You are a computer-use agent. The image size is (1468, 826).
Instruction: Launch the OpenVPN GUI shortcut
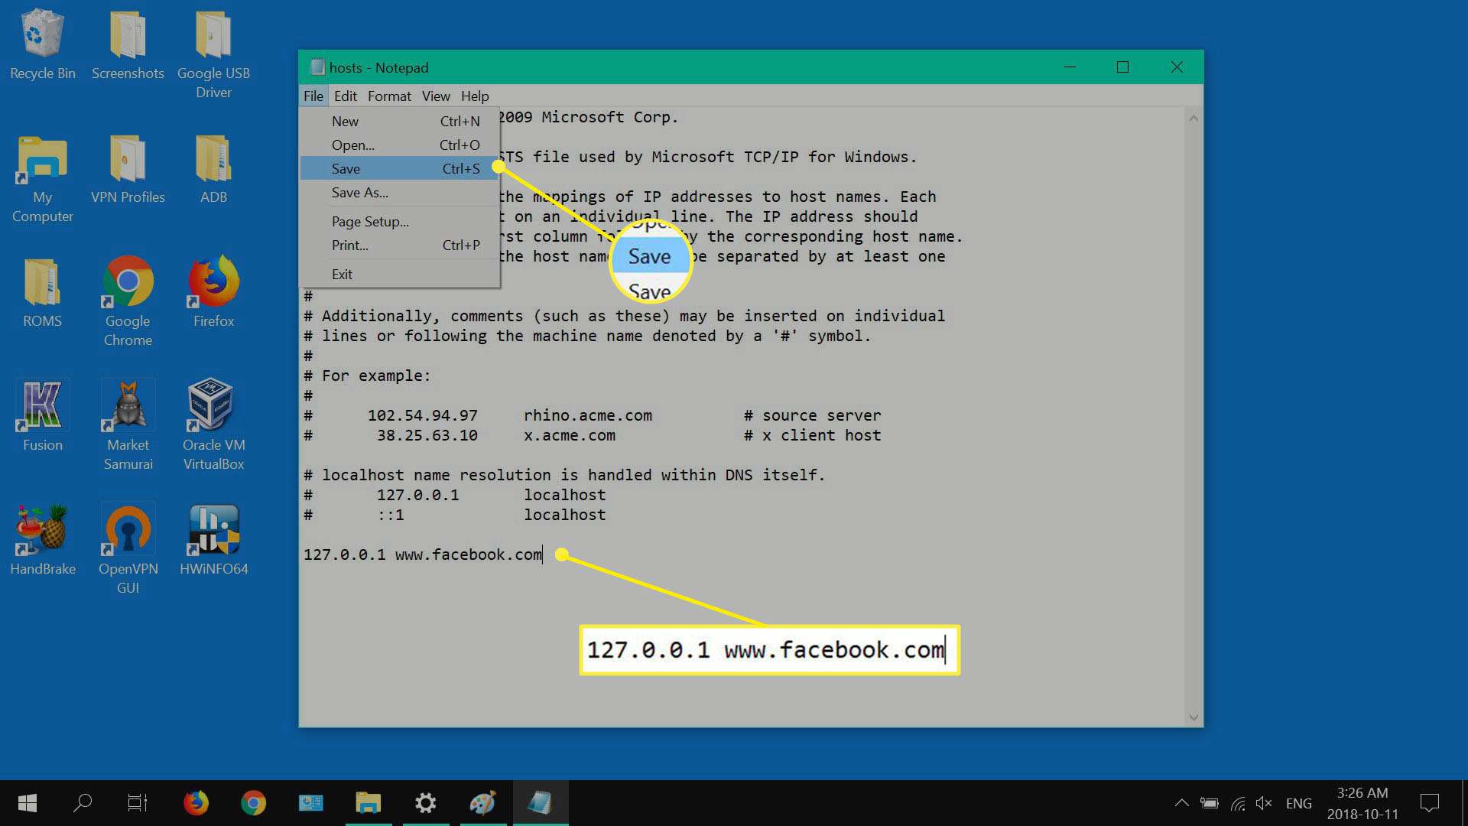128,549
